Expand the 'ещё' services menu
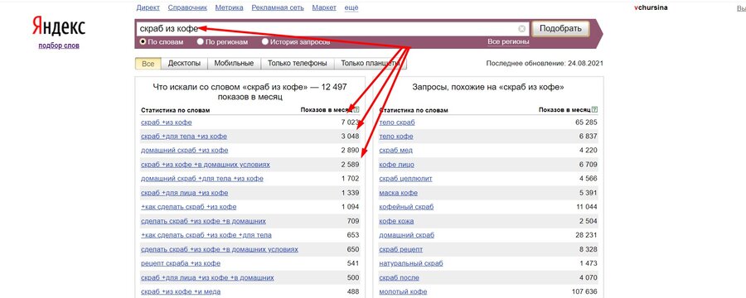Viewport: 746px width, 298px height. [x=351, y=7]
